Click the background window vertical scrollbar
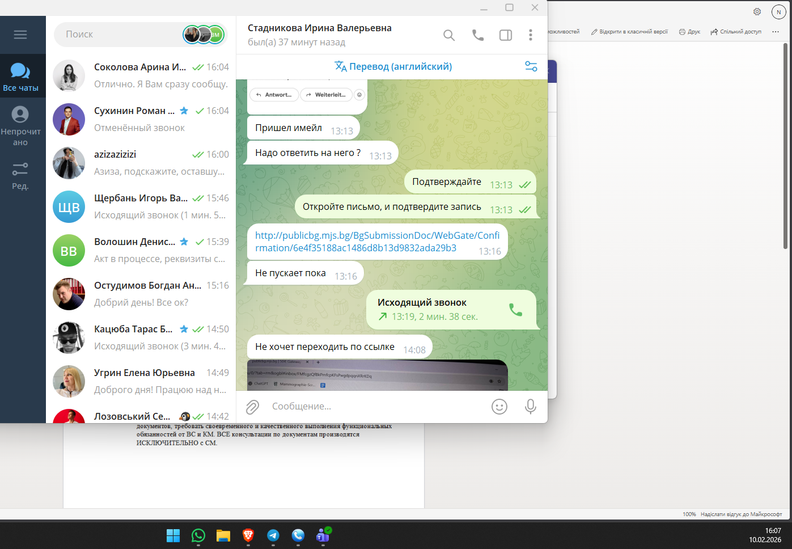Image resolution: width=792 pixels, height=549 pixels. 785,146
